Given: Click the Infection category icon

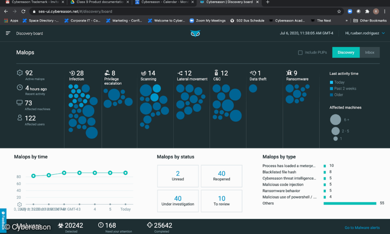Looking at the screenshot, I should pyautogui.click(x=72, y=73).
